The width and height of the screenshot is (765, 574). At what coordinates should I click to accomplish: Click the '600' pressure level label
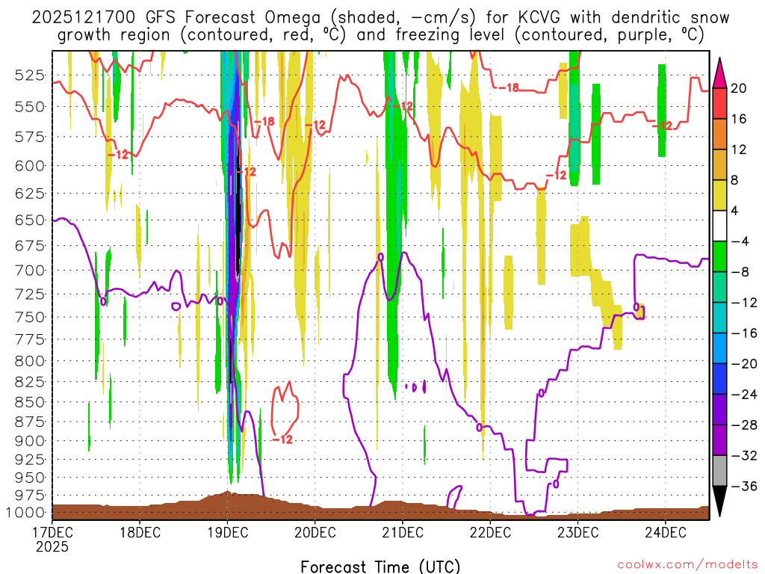[x=30, y=166]
